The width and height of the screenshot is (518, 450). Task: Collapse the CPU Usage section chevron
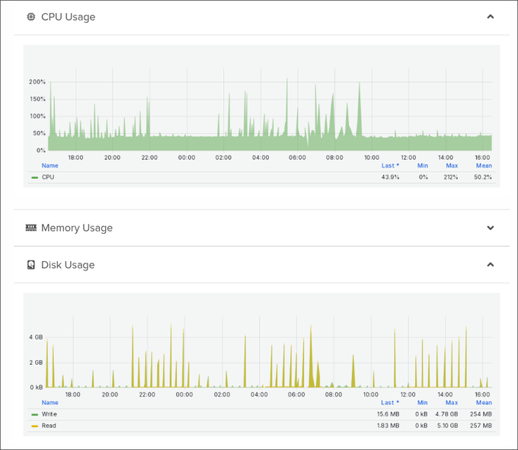click(x=491, y=17)
